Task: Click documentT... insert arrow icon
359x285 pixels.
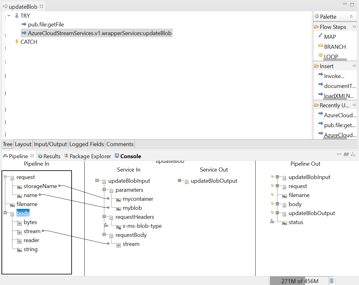Action: (x=320, y=85)
